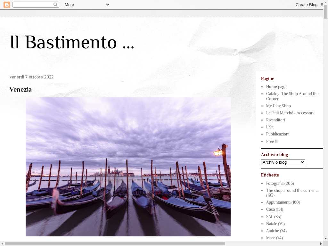Expand the Archivio blog dropdown
The image size is (328, 246).
point(283,162)
